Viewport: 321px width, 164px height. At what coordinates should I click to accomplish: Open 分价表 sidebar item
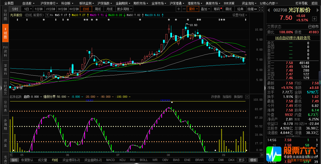coord(5,106)
